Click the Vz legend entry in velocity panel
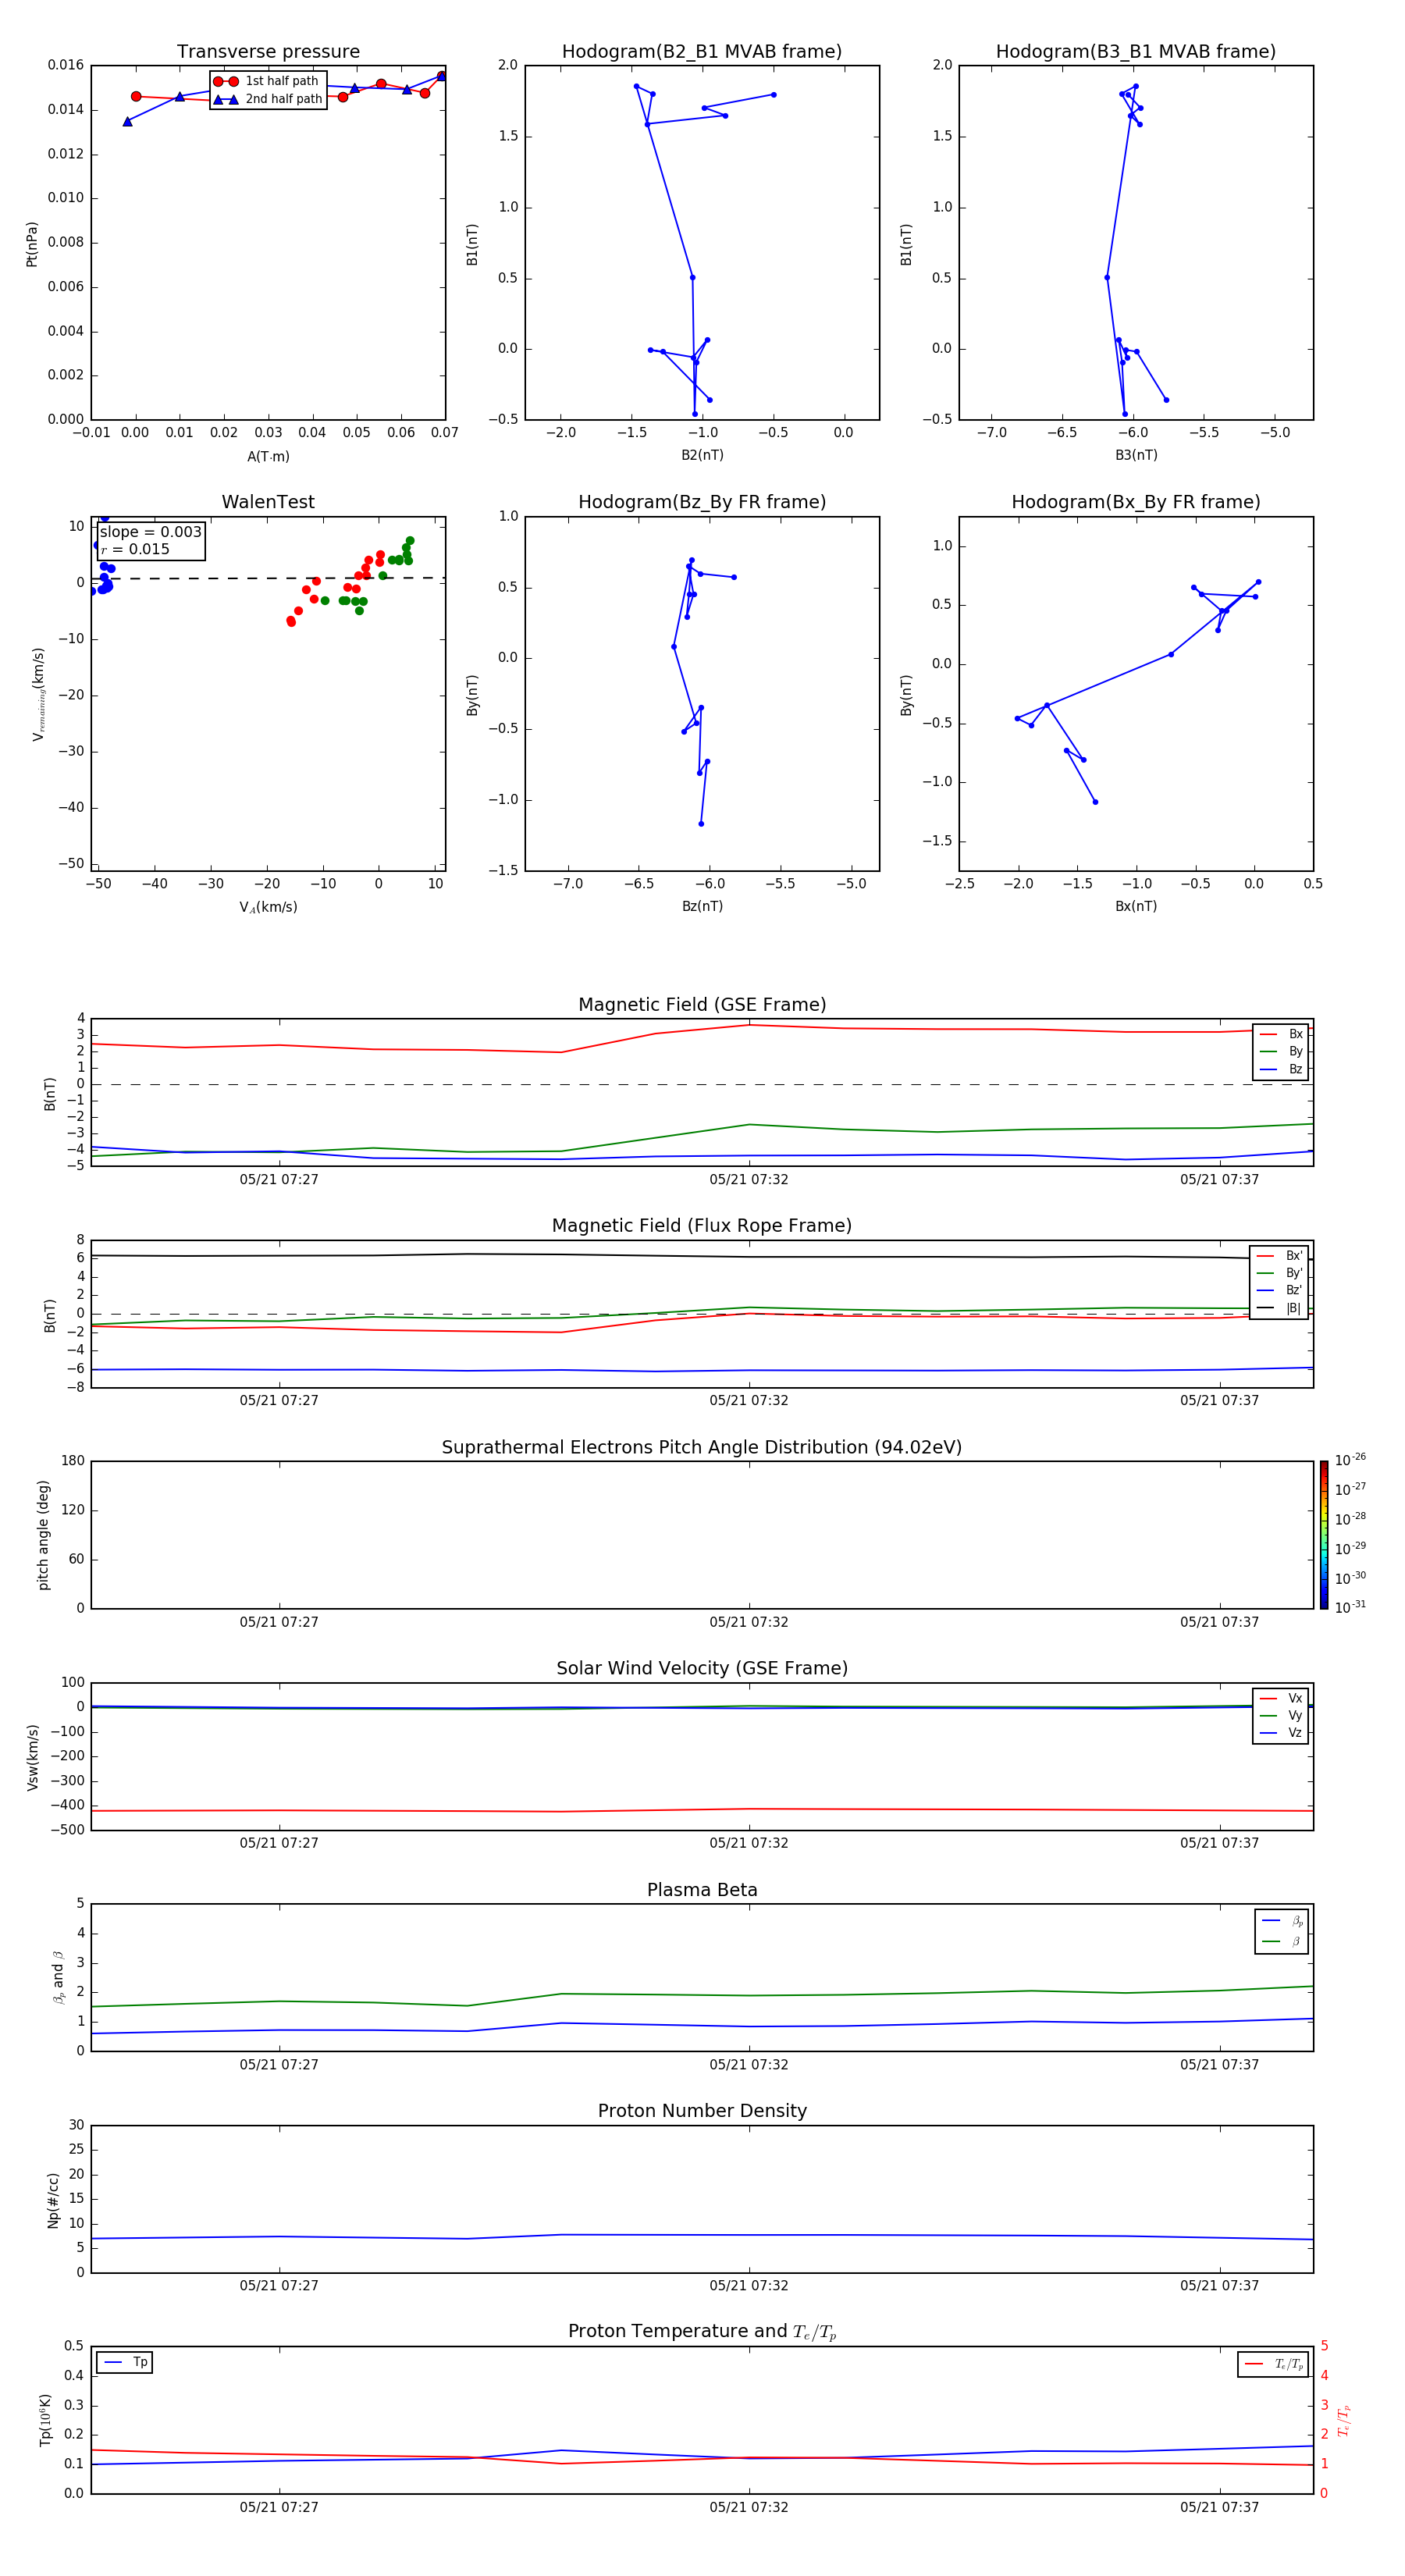Screen dimensions: 1405x2576 click(x=1281, y=1733)
